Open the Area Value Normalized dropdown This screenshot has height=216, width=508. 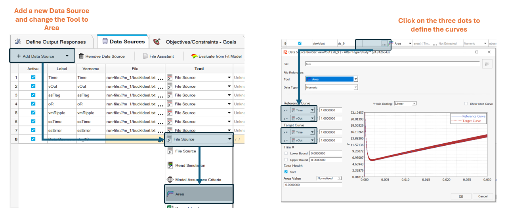(329, 178)
